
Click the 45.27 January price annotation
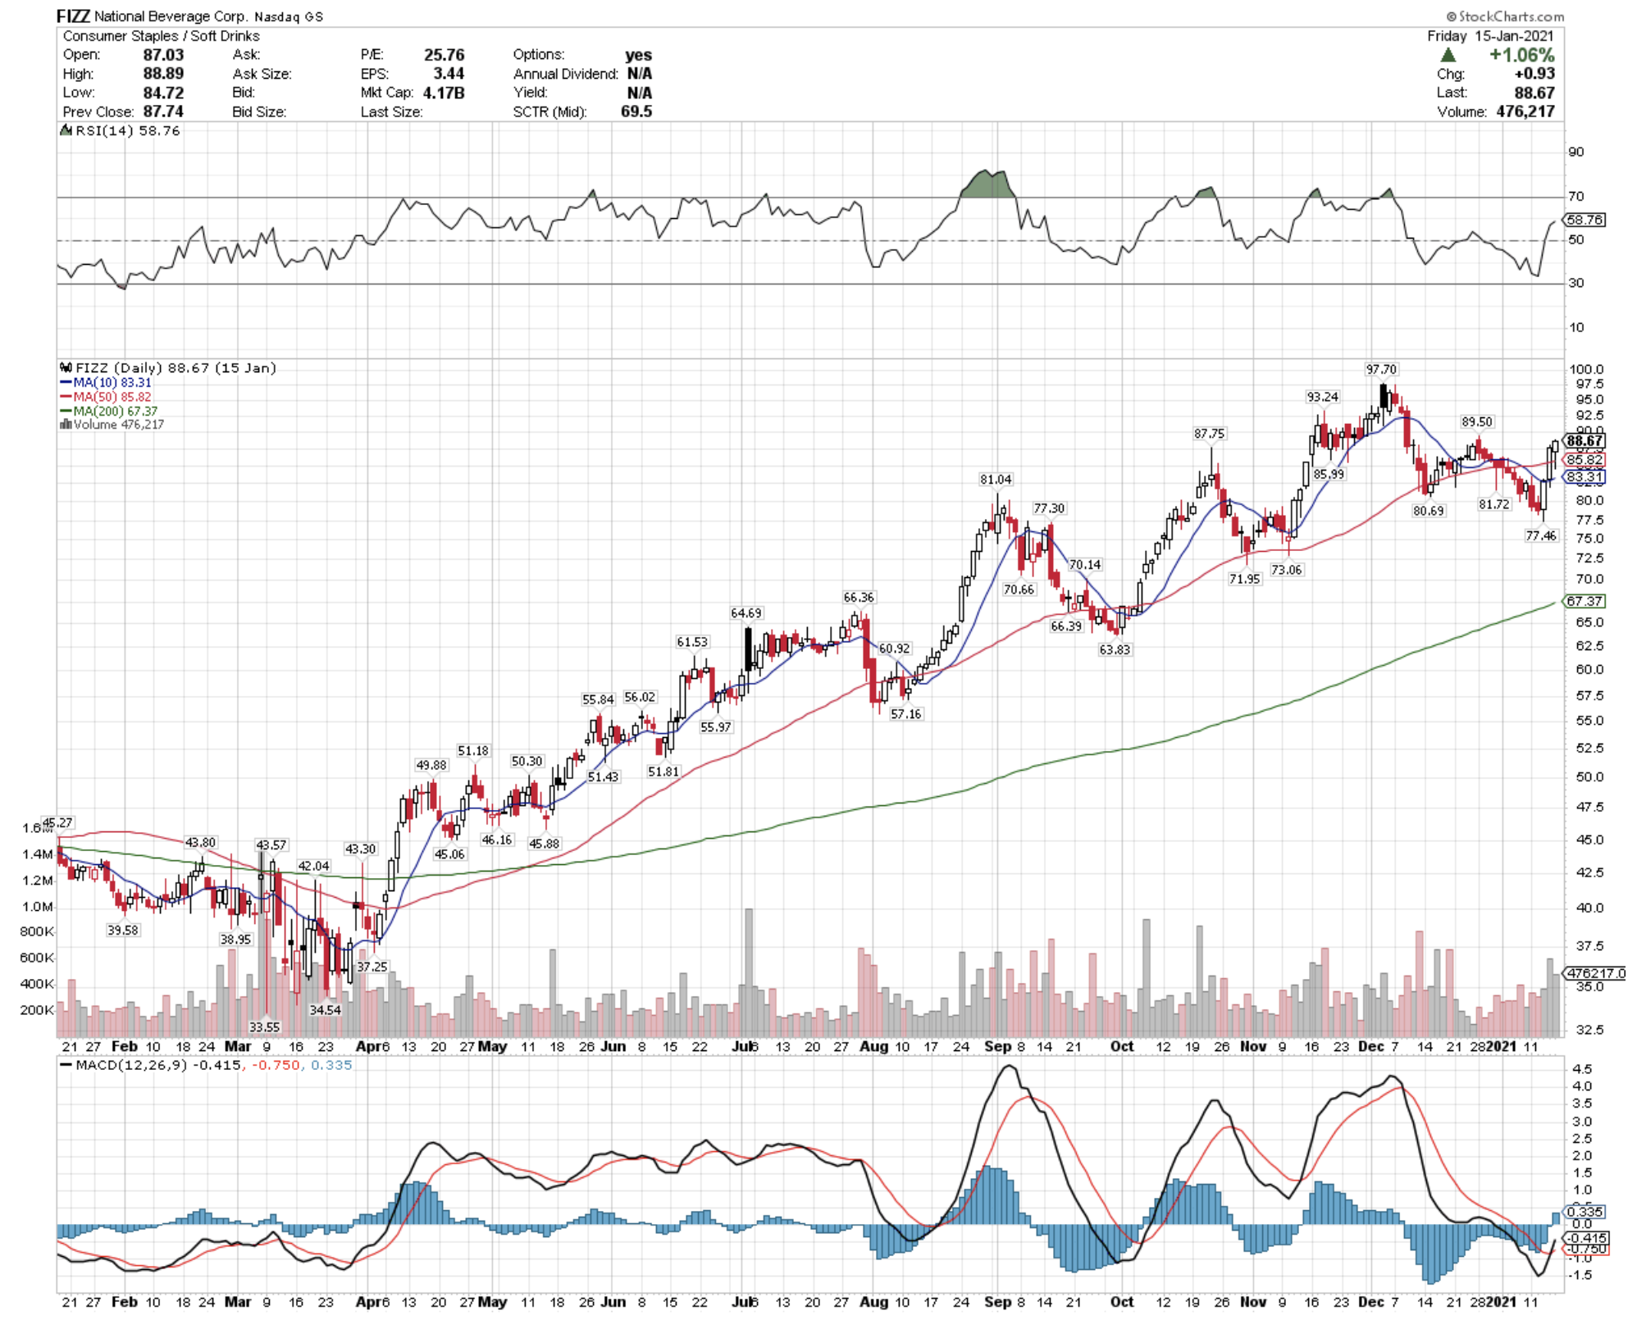[x=57, y=822]
